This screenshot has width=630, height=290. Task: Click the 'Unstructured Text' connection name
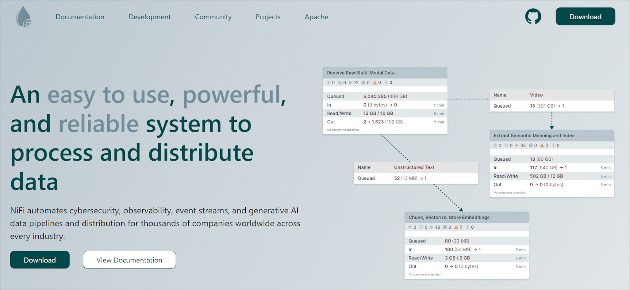coord(414,167)
